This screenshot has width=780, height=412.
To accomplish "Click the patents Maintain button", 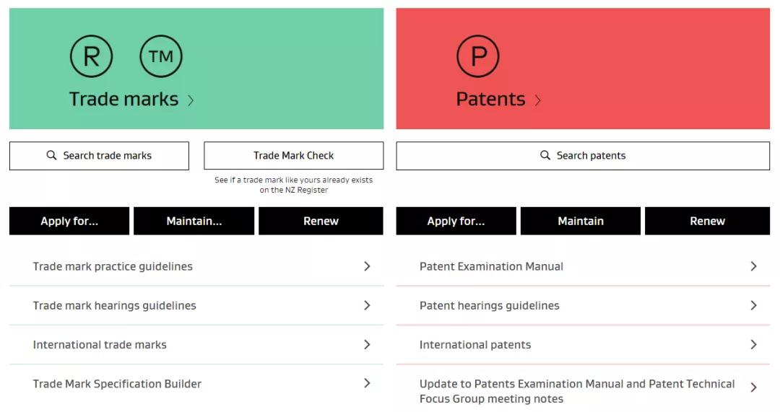I will click(581, 222).
